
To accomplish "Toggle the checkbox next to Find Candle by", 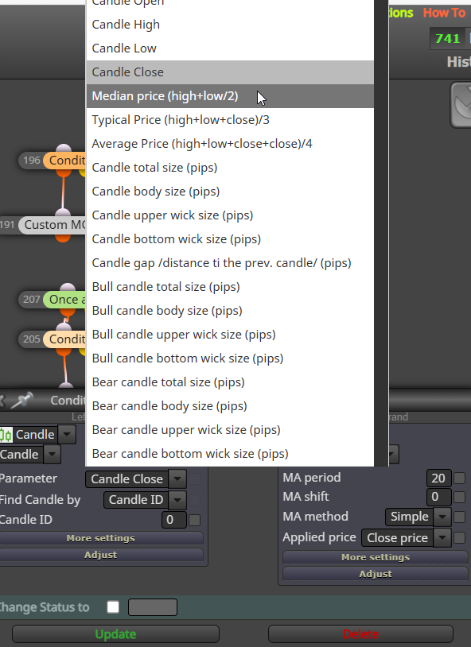I will click(195, 500).
